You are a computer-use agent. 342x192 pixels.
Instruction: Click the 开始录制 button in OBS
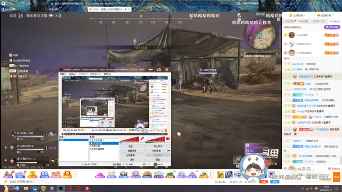click(x=156, y=151)
